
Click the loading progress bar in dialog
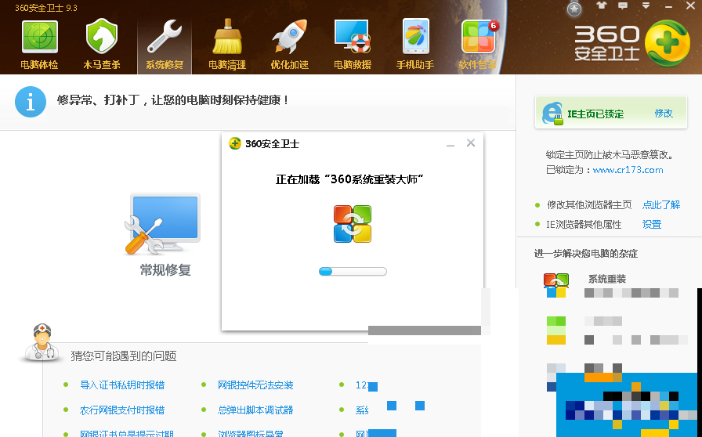click(353, 271)
